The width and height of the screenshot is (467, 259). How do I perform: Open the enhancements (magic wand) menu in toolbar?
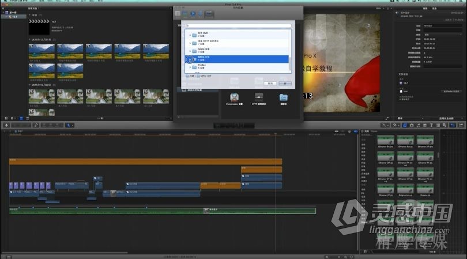[x=385, y=125]
